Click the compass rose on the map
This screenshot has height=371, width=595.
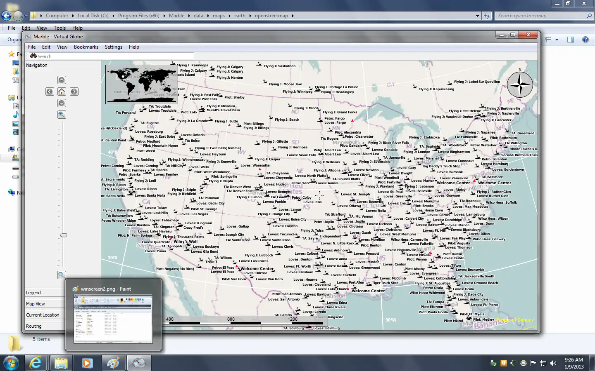click(x=520, y=84)
